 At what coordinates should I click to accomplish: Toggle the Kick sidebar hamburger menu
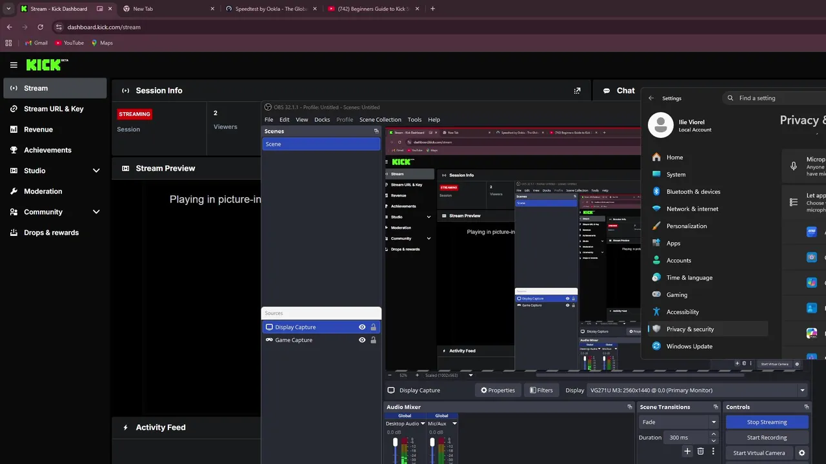(14, 65)
